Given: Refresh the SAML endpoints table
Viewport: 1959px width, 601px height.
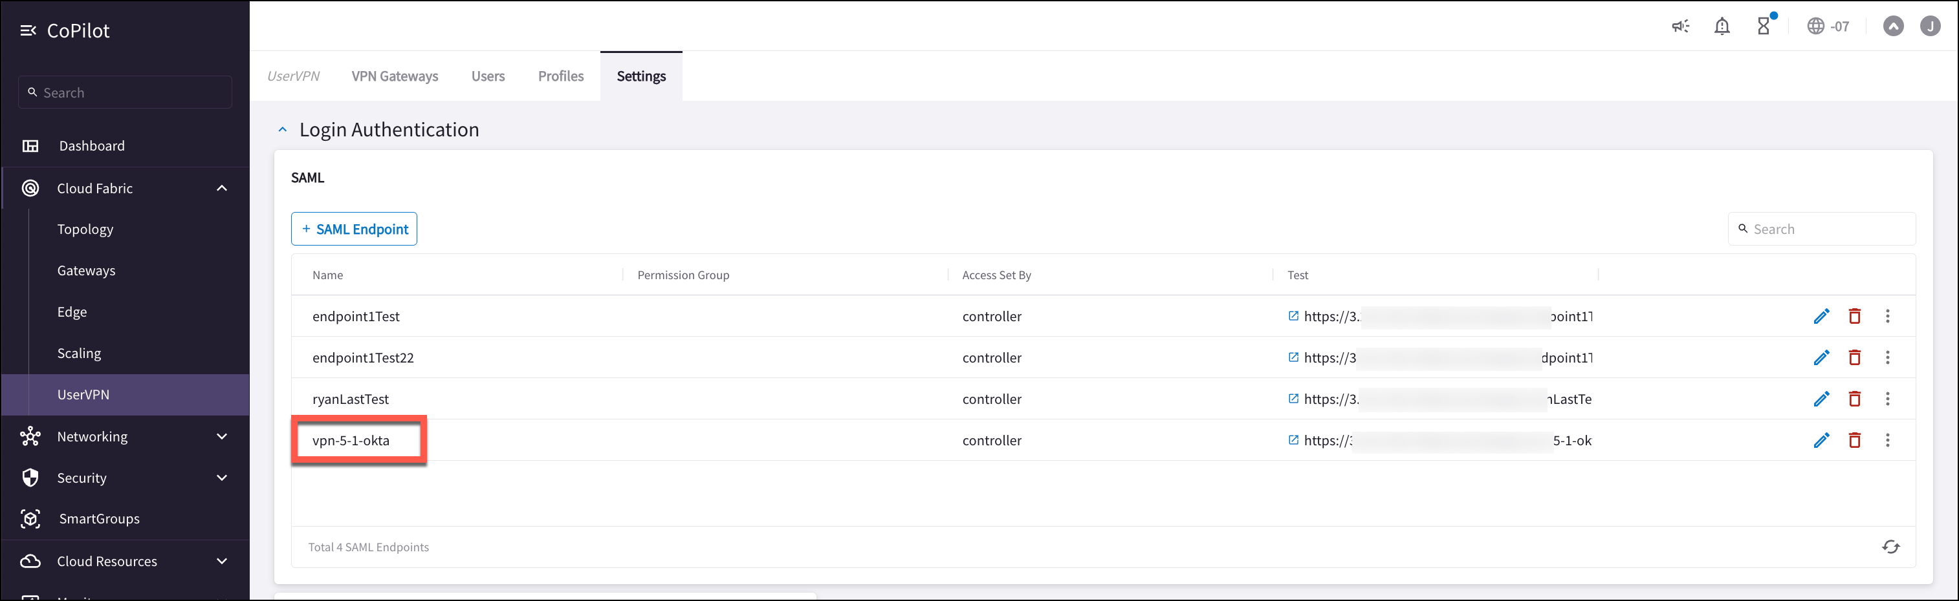Looking at the screenshot, I should point(1890,547).
